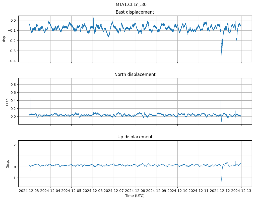Click the tallest spike peak in North plot
The width and height of the screenshot is (254, 200).
click(x=177, y=80)
